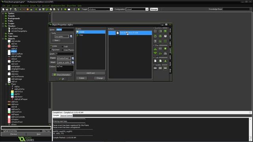The width and height of the screenshot is (253, 142).
Task: Run the game with the green play icon
Action: point(20,9)
